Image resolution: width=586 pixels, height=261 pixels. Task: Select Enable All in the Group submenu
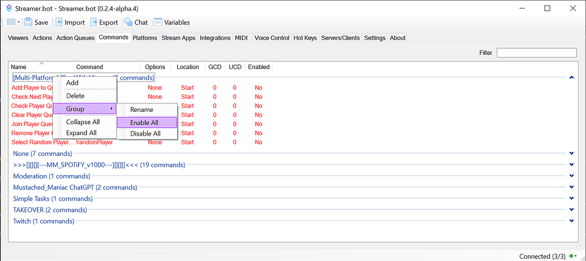click(144, 123)
